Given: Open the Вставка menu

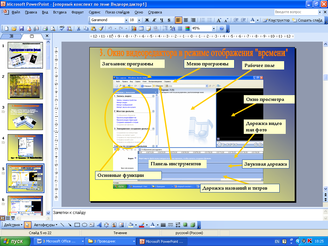Looking at the screenshot, I should click(60, 12).
